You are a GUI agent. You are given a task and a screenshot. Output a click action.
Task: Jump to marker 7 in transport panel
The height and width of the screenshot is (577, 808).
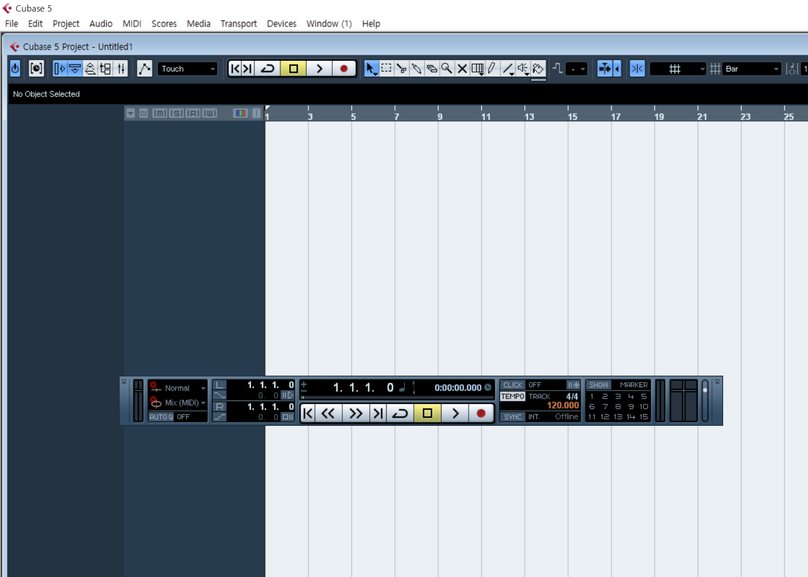point(605,407)
